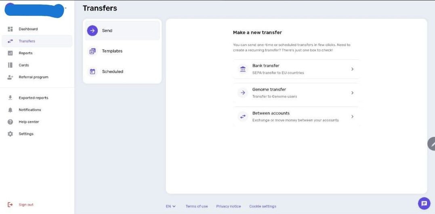Screen dimensions: 435x214
Task: Click the Sign out link
Action: tap(26, 205)
